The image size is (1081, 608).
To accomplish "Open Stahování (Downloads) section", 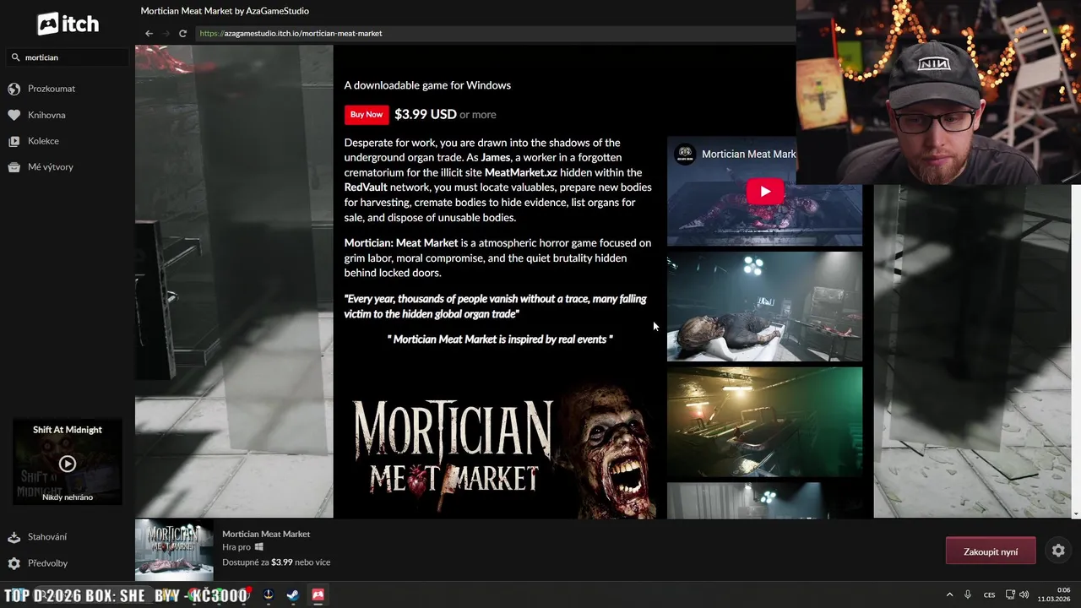I will coord(47,537).
